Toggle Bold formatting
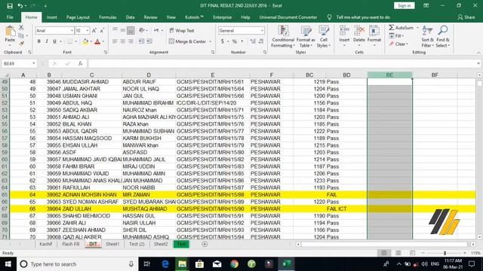Image resolution: width=483 pixels, height=271 pixels. tap(38, 41)
